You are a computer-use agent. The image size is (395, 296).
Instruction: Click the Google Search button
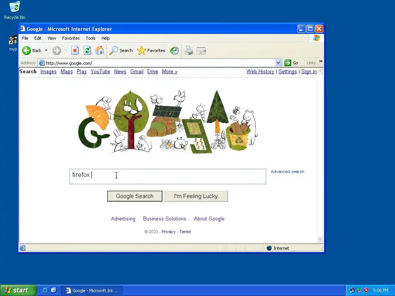[x=135, y=196]
